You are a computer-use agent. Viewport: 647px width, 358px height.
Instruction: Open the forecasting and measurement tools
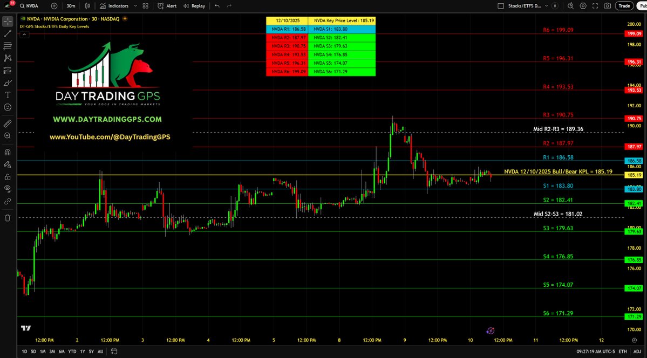[x=8, y=71]
